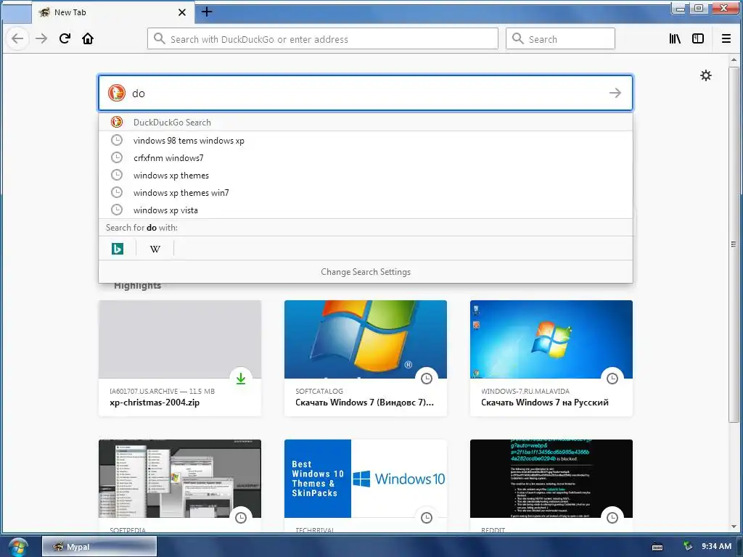Open 'Скачать Windows 7 (Виндовс 7)' Softcatalog link
743x557 pixels.
point(364,403)
